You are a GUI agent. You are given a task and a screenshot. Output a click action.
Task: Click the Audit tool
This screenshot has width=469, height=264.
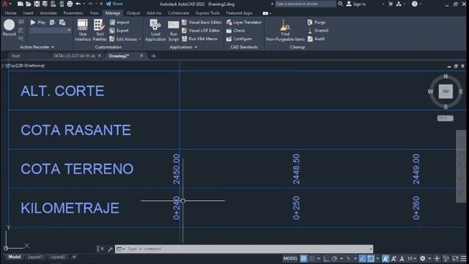[x=316, y=39]
